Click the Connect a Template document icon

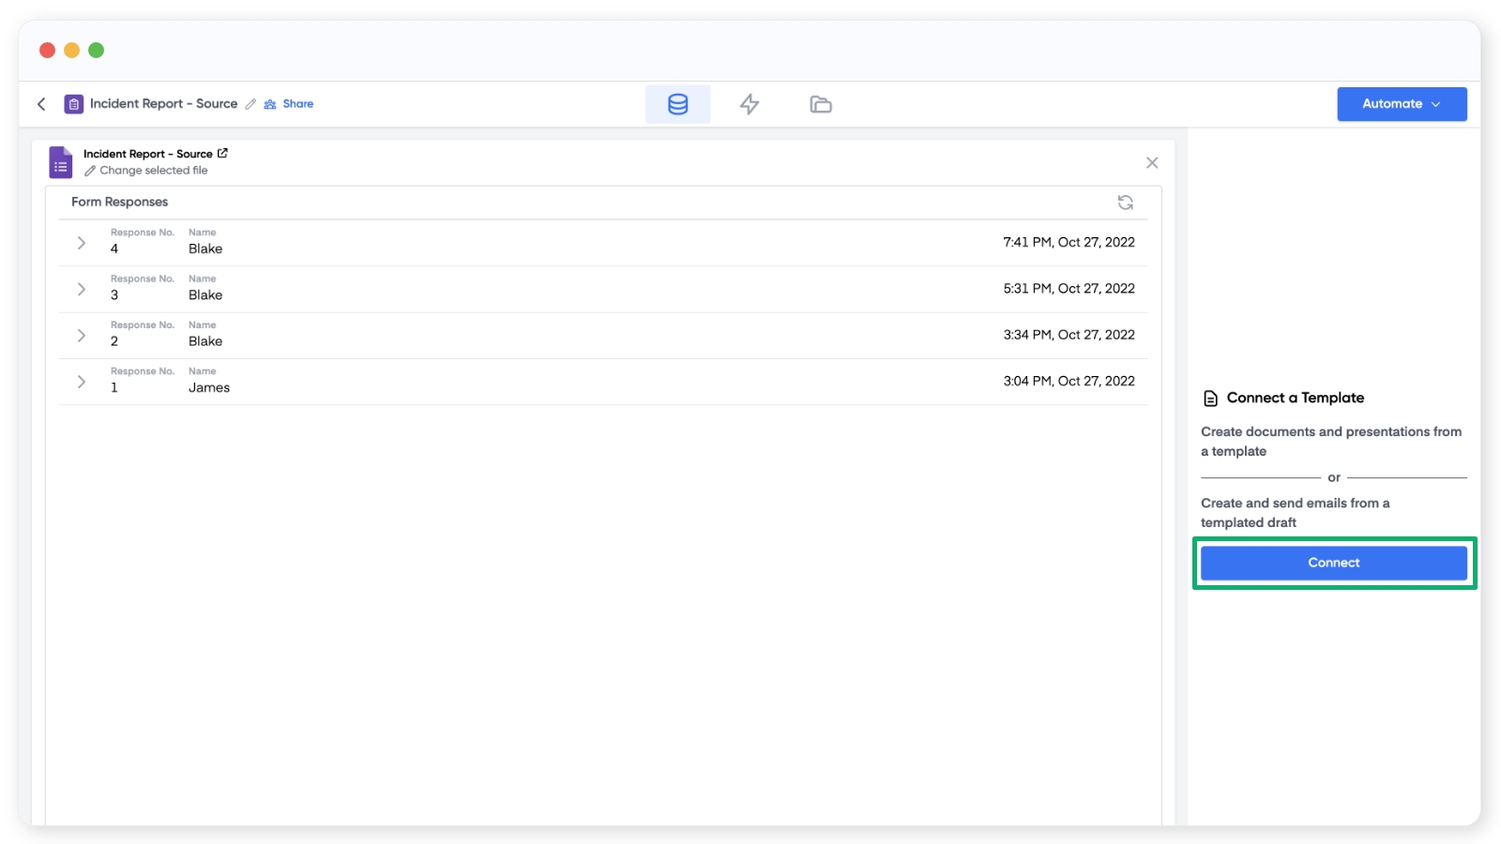(1210, 399)
